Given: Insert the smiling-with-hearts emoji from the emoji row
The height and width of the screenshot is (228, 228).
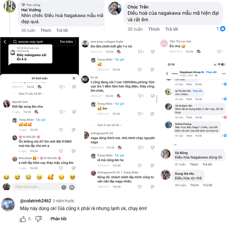Looking at the screenshot, I should (50, 177).
